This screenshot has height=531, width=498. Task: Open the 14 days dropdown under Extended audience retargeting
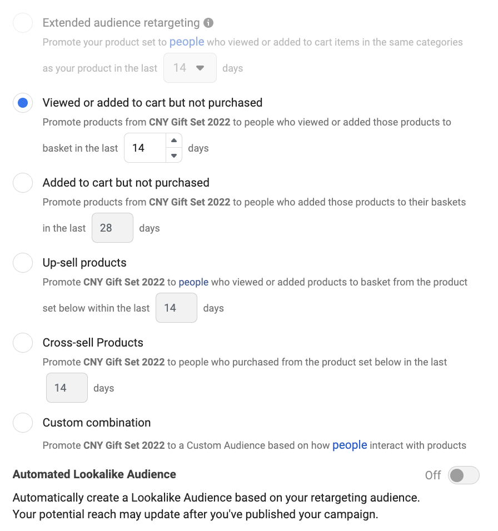(190, 67)
